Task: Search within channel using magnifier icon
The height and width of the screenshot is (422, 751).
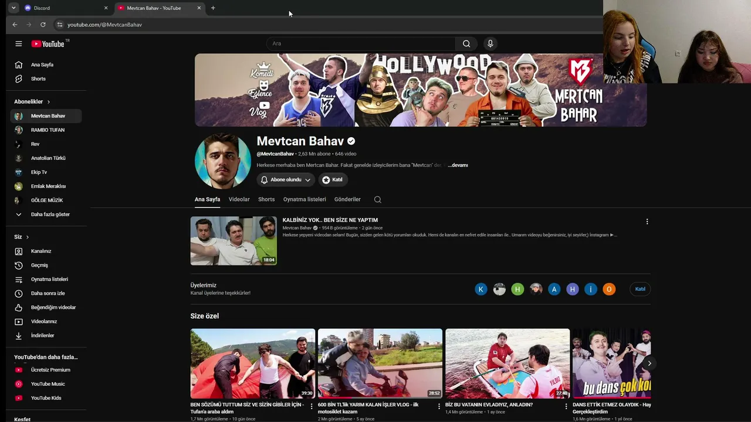Action: [378, 199]
